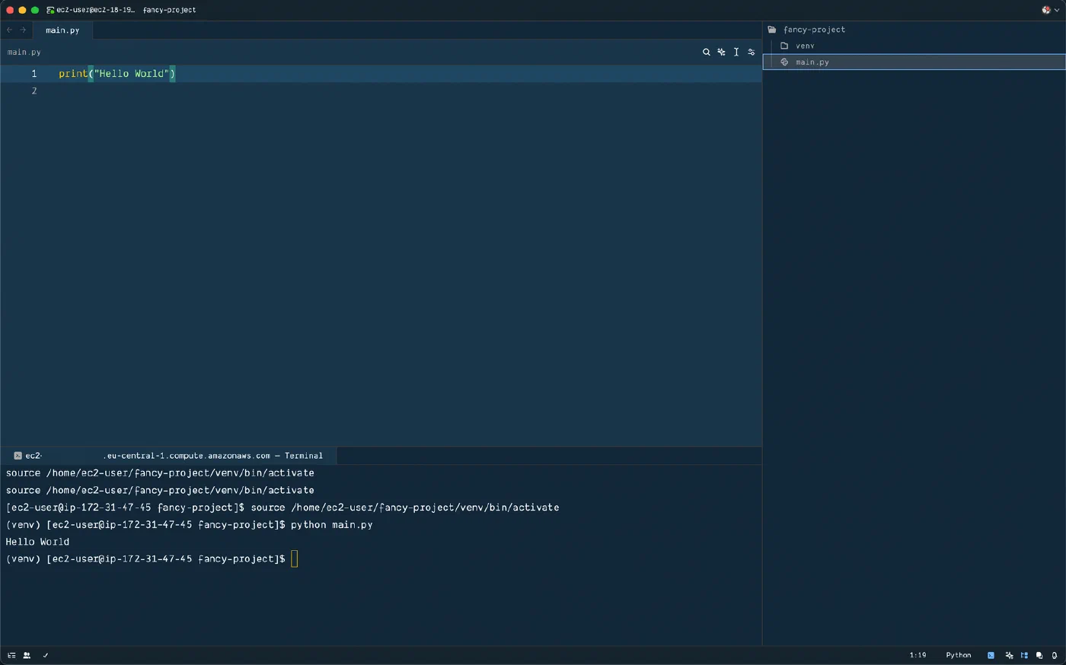This screenshot has height=665, width=1066.
Task: Open inline assist sparkle icon in editor toolbar
Action: point(721,52)
